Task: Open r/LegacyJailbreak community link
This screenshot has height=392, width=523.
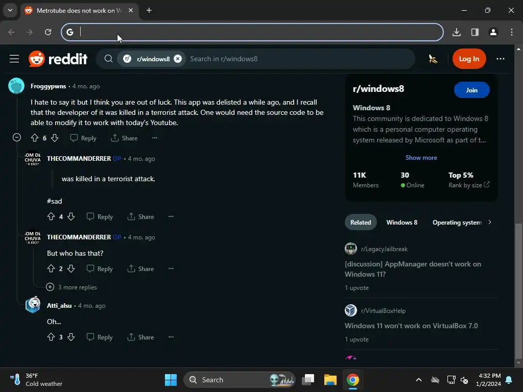Action: click(384, 249)
